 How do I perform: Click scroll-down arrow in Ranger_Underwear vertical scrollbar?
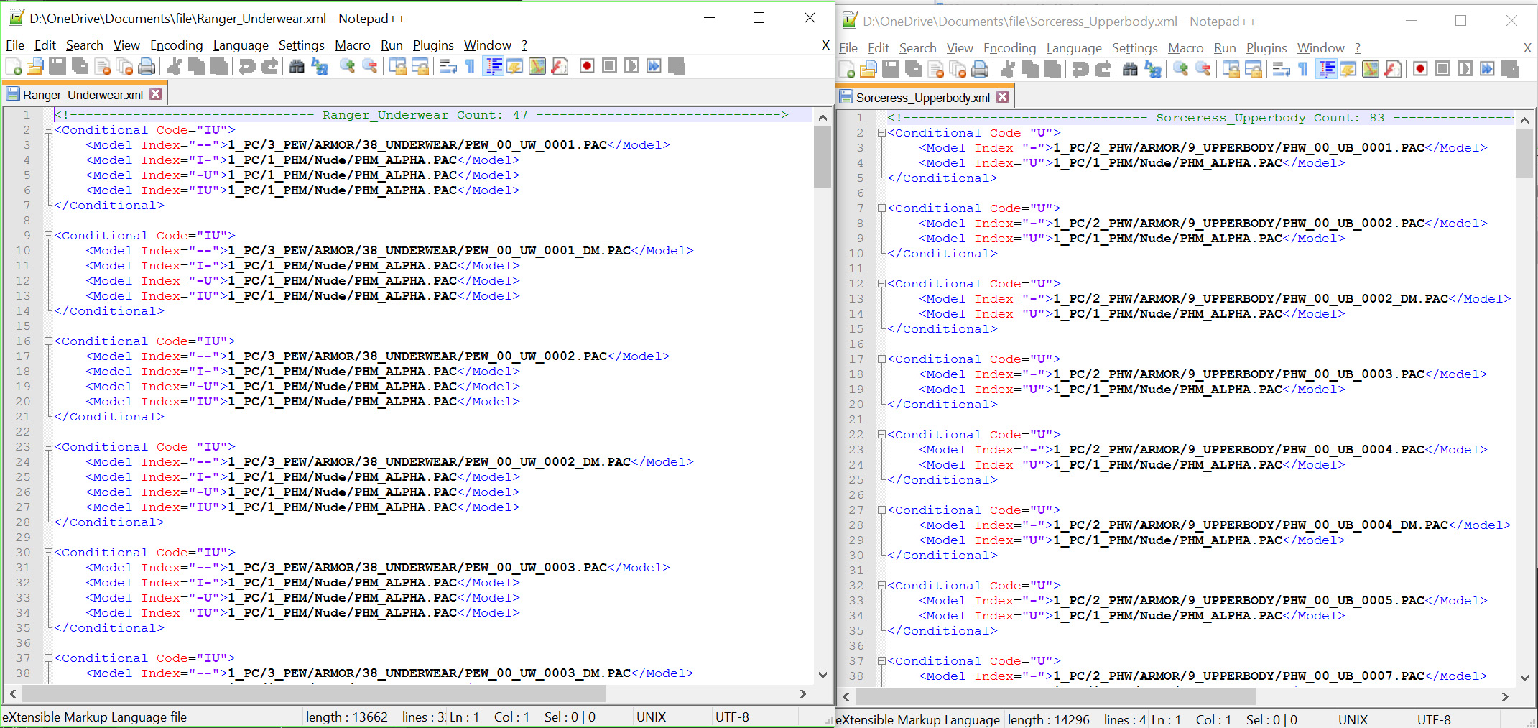[x=823, y=675]
